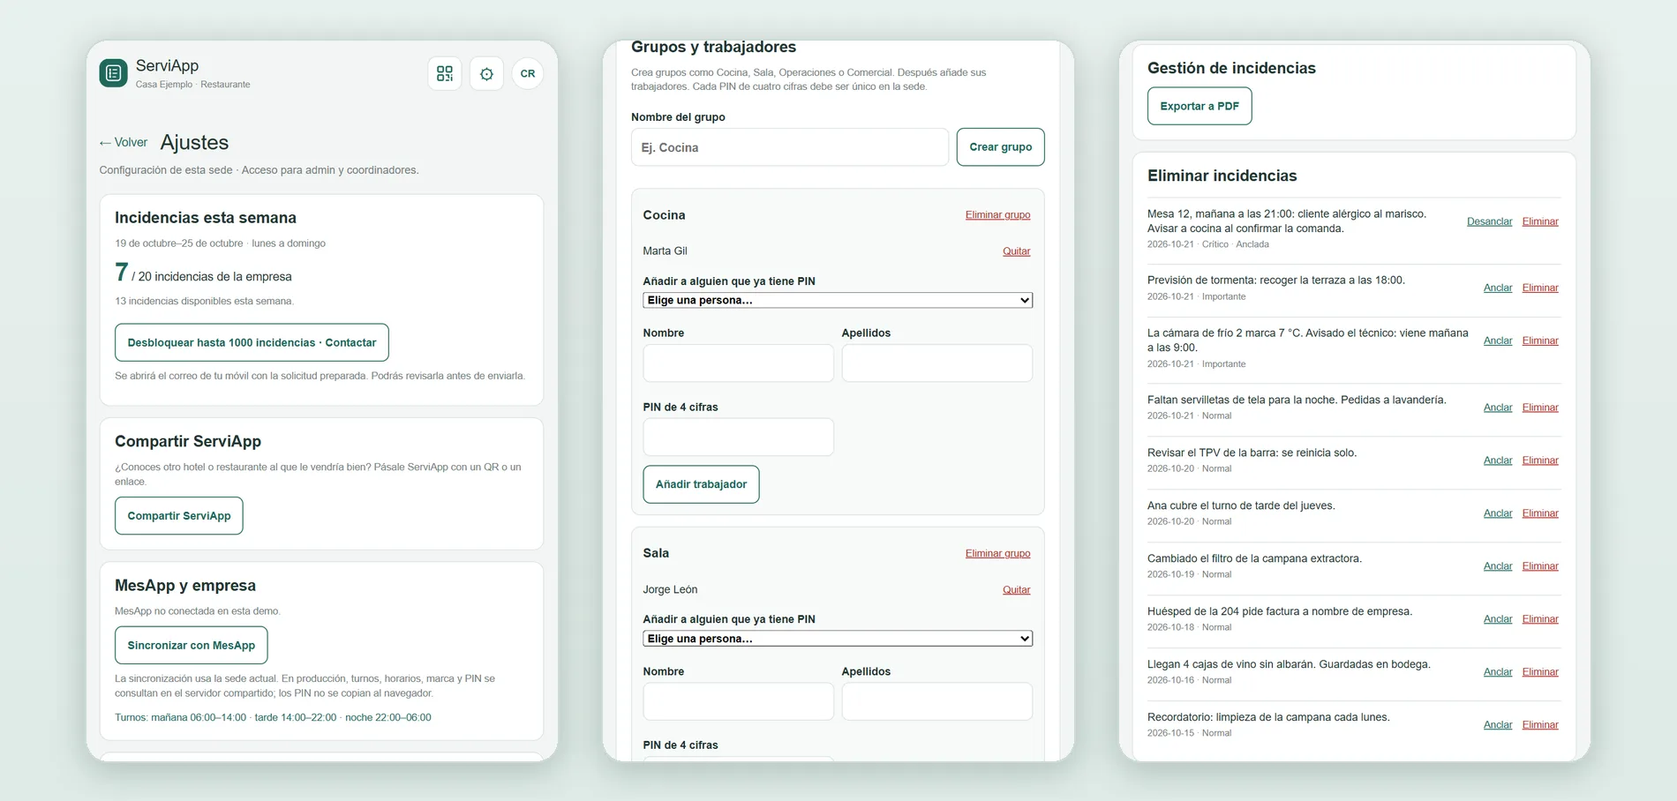
Task: Focus PIN de 4 cifras field in Cocina
Action: tap(739, 437)
